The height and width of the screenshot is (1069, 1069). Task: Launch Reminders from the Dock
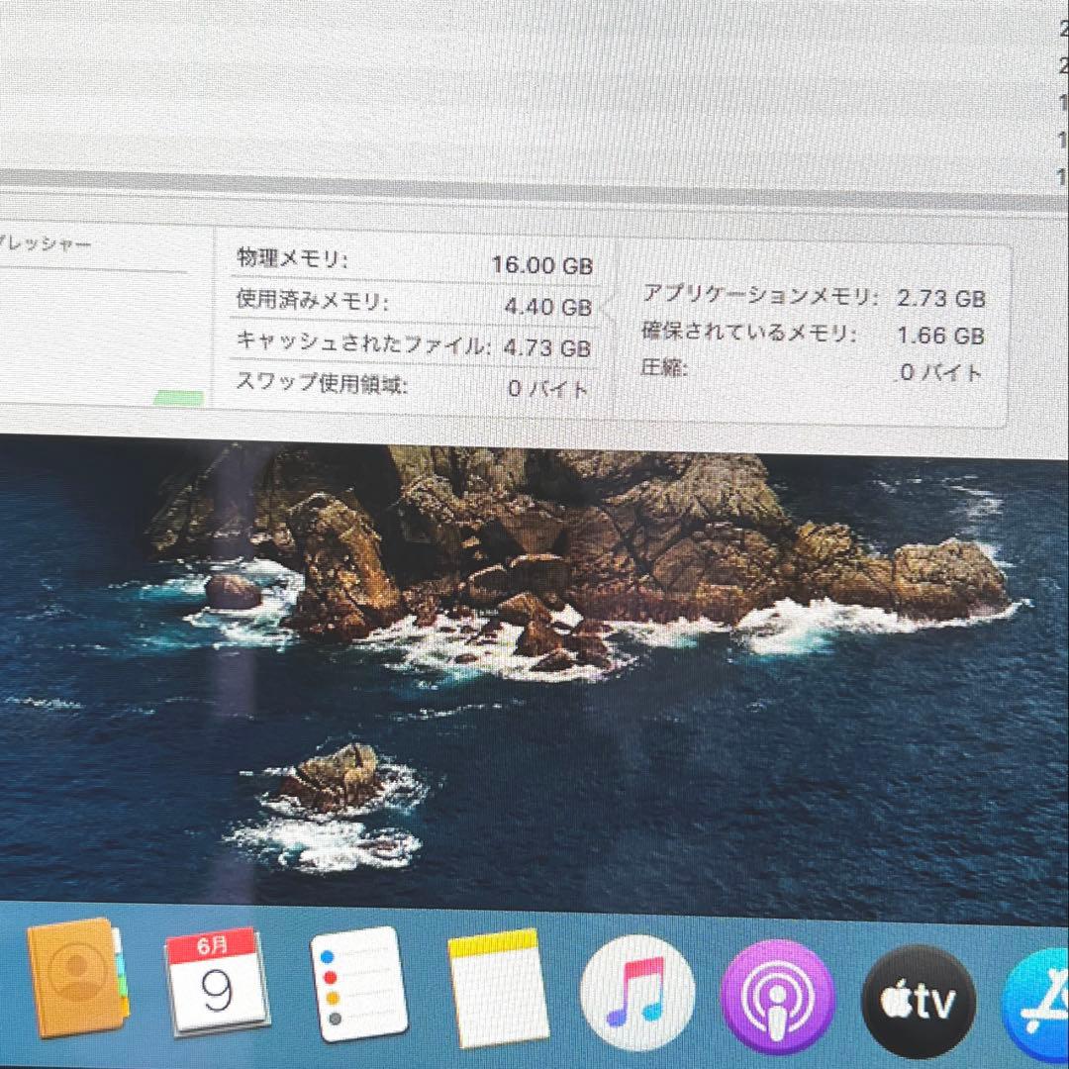(x=358, y=995)
